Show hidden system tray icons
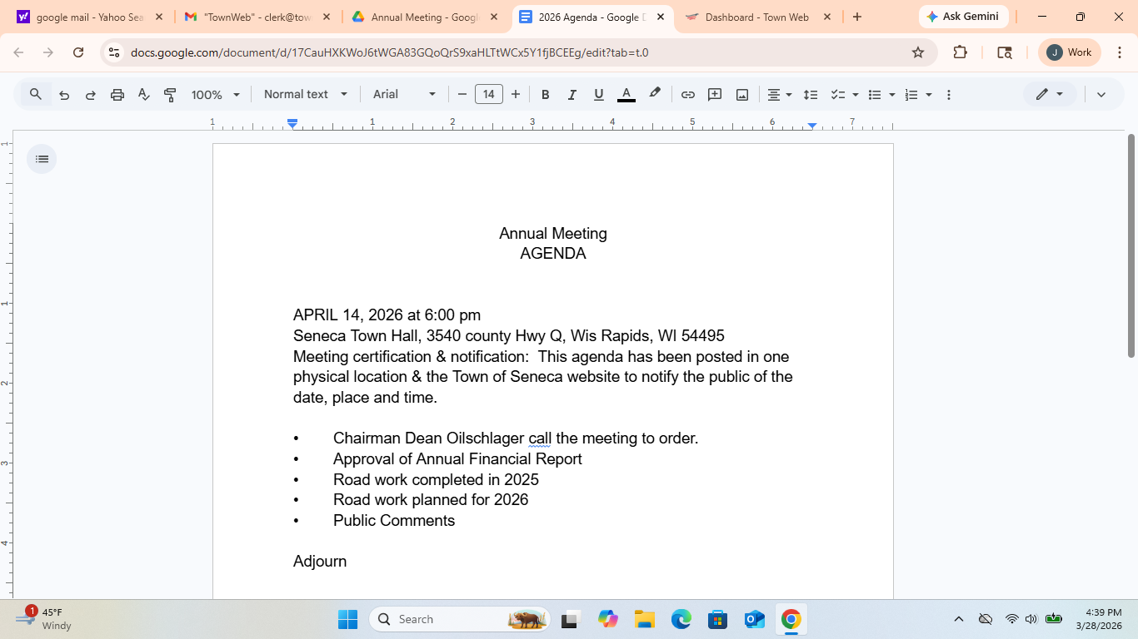 [959, 619]
